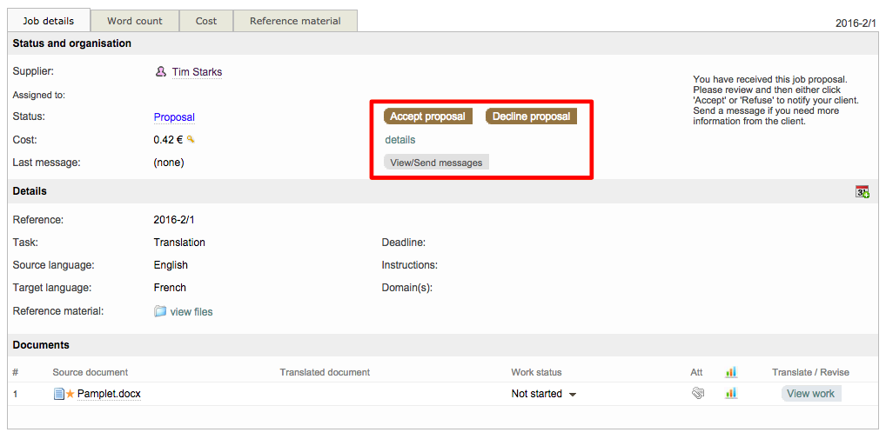Open View/Send messages
This screenshot has width=886, height=439.
pyautogui.click(x=436, y=163)
